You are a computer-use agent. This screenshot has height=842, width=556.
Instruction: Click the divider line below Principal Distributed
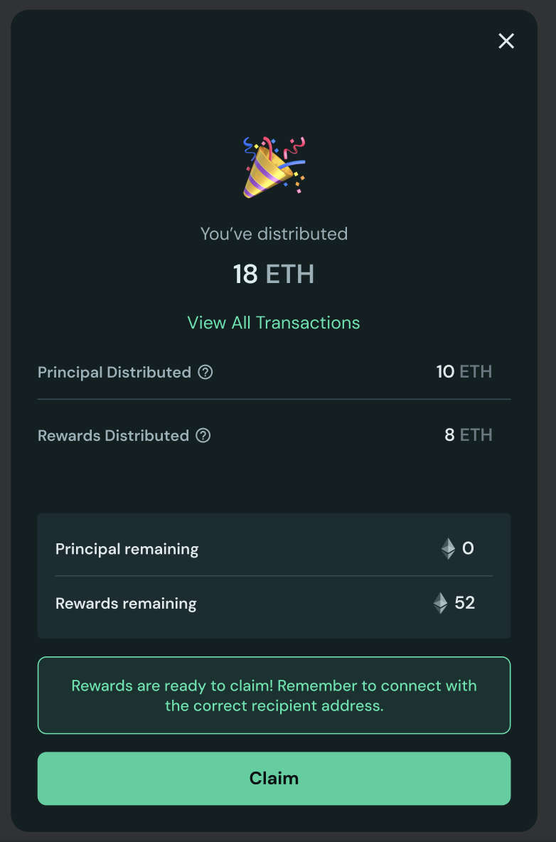(274, 399)
